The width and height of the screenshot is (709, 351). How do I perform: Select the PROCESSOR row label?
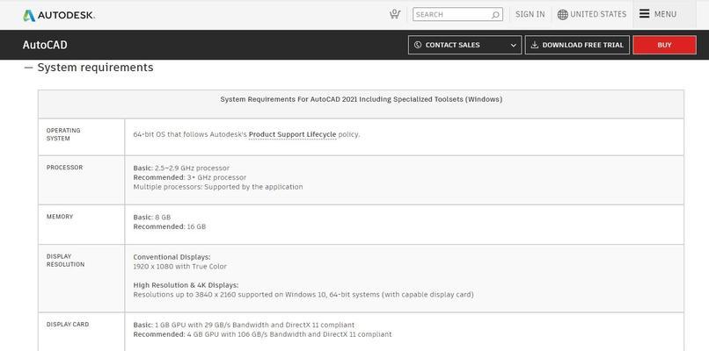tap(65, 168)
